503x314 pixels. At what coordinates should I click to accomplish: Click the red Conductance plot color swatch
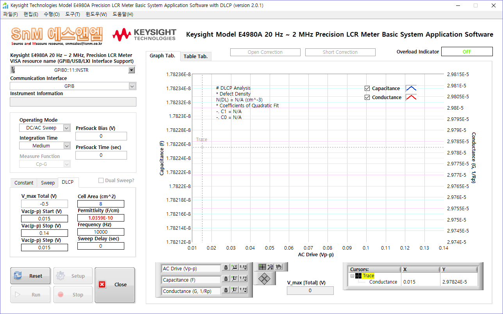coord(411,97)
